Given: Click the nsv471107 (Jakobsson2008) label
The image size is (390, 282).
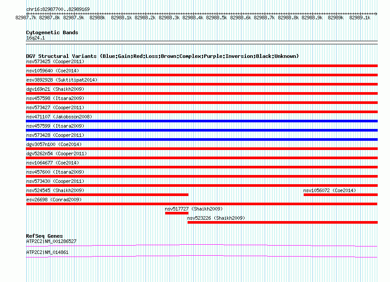Looking at the screenshot, I should coord(59,117).
